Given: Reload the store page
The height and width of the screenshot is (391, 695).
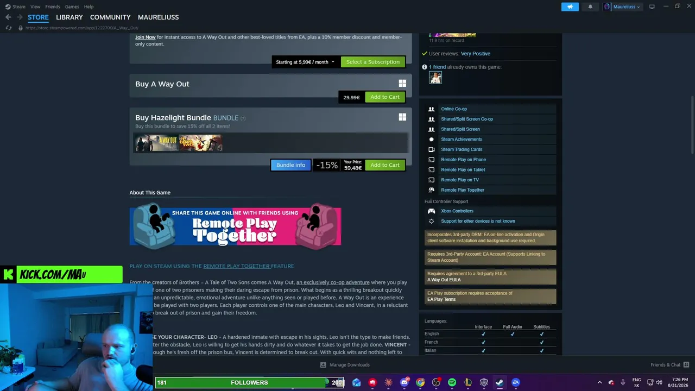Looking at the screenshot, I should 8,28.
